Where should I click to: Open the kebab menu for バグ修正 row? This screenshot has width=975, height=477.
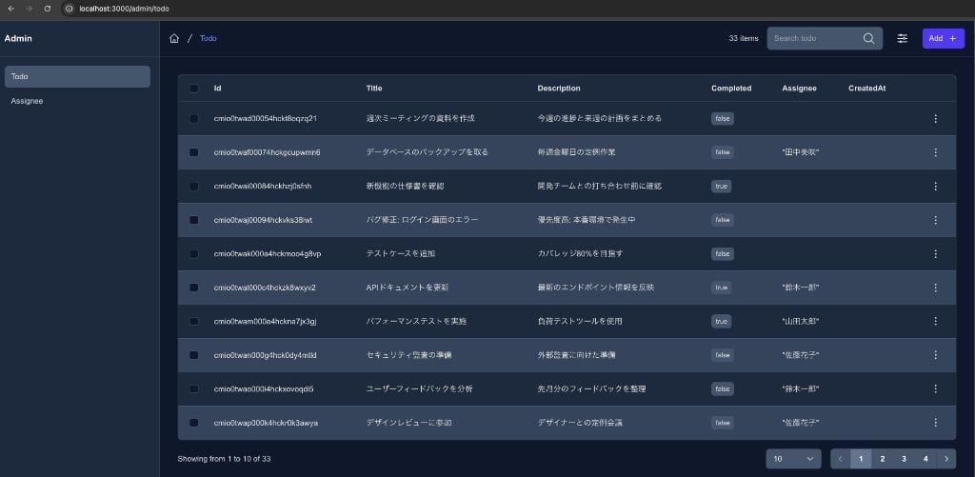pos(935,220)
